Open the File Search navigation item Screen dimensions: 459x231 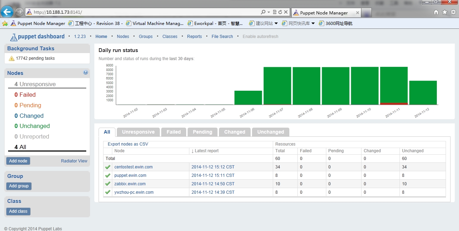[x=222, y=37]
